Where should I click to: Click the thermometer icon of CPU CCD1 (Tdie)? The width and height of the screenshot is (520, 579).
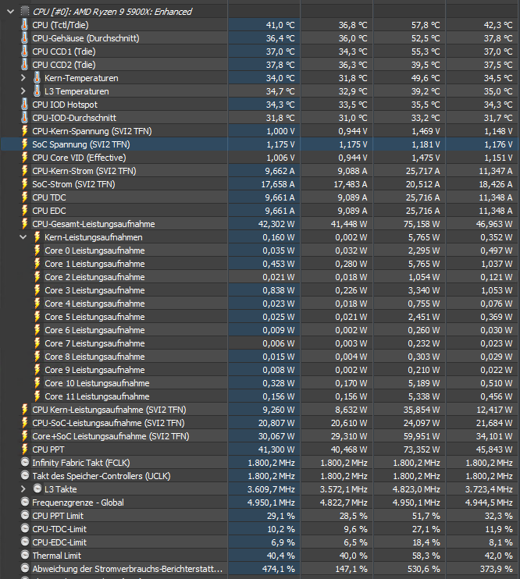coord(24,52)
